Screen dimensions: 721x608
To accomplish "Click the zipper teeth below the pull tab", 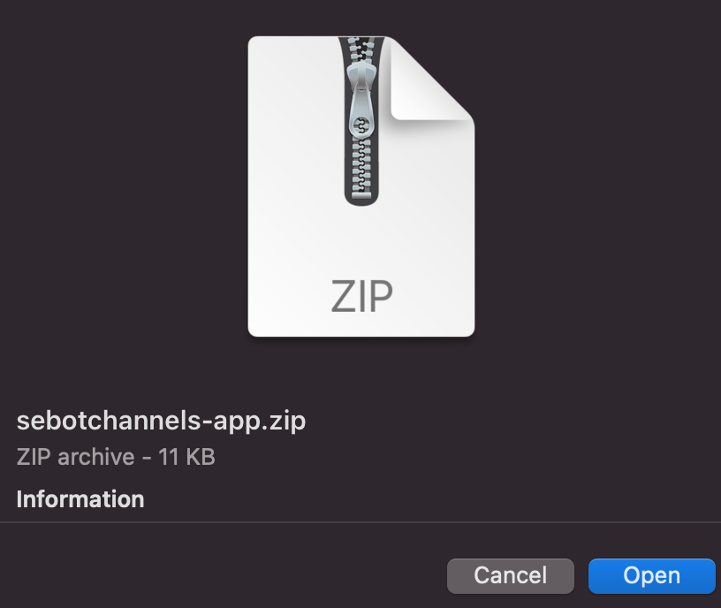I will coord(361,168).
